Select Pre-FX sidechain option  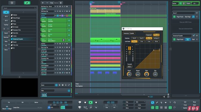click(x=134, y=38)
